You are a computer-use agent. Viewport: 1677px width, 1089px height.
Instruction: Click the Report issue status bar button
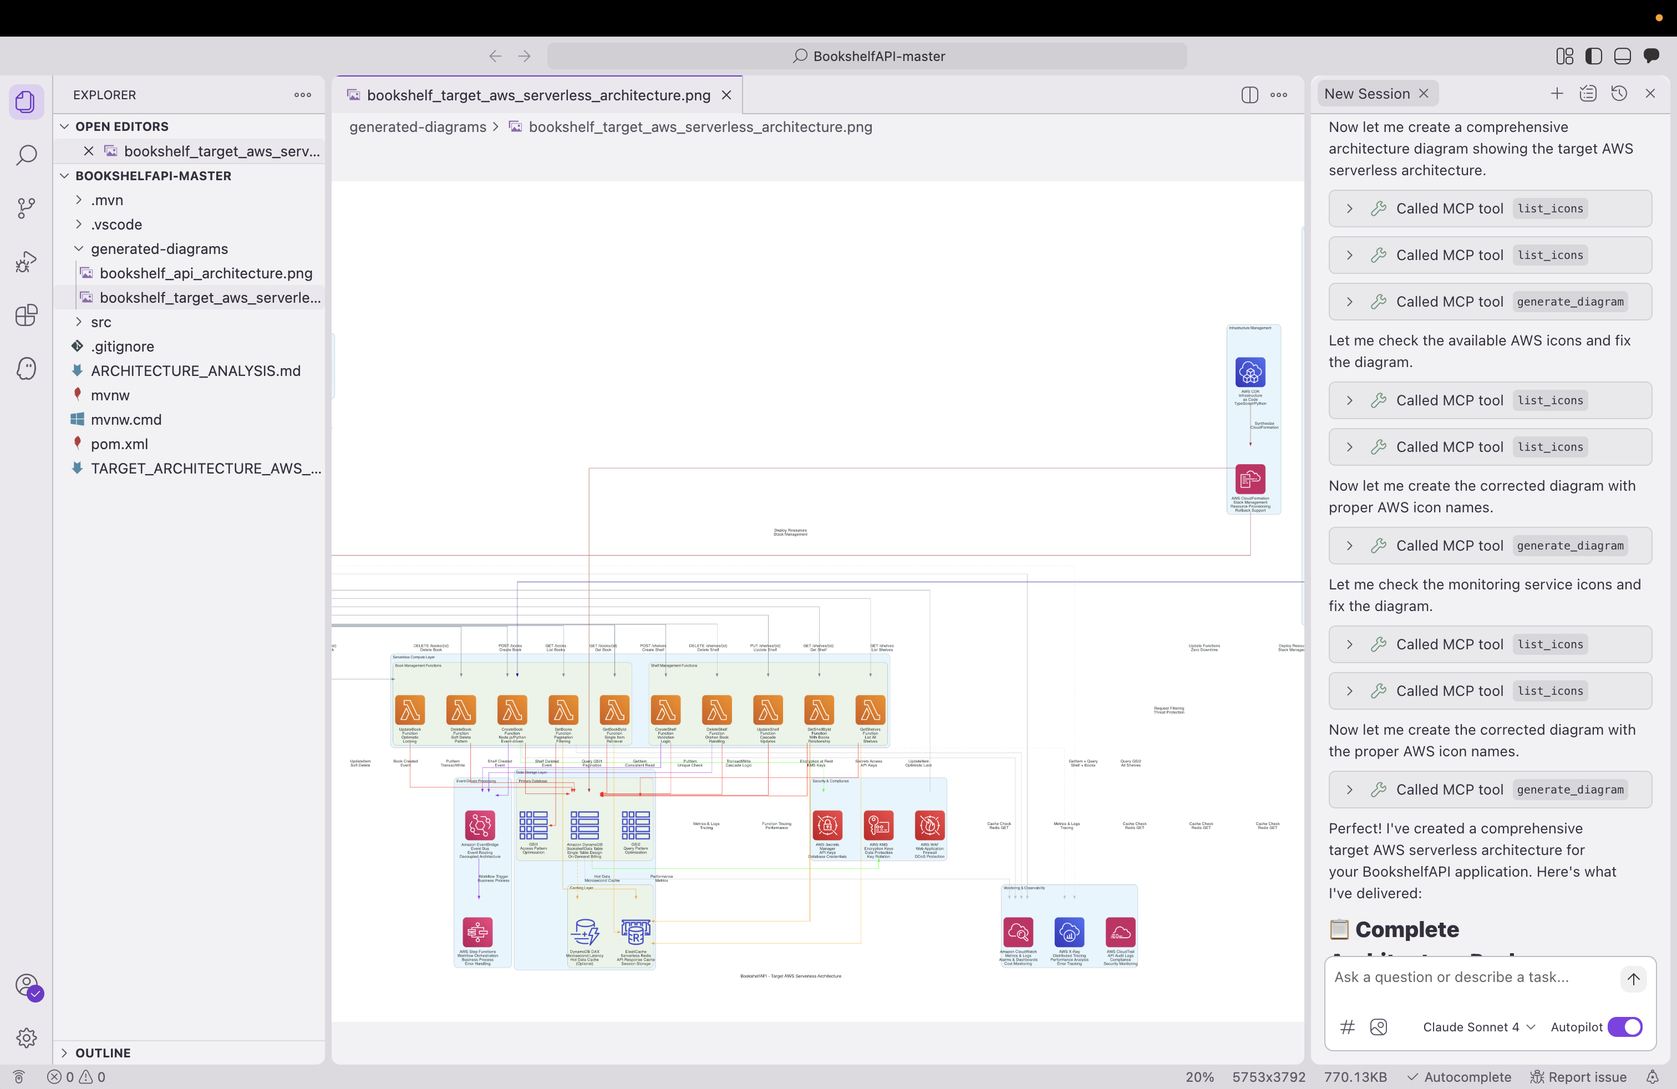click(1578, 1076)
